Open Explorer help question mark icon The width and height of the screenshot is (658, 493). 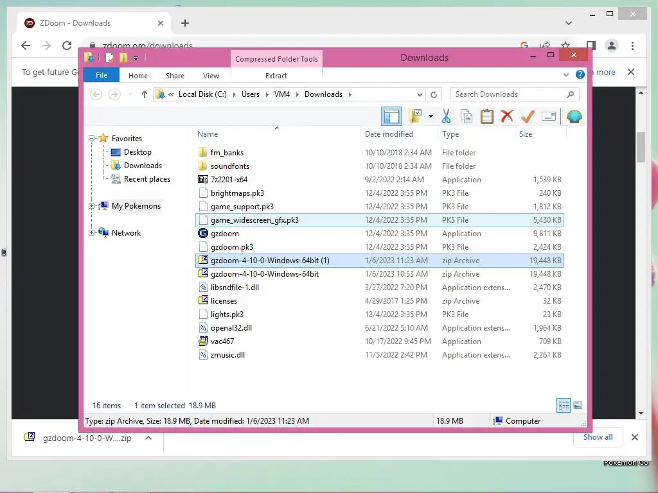[x=580, y=74]
